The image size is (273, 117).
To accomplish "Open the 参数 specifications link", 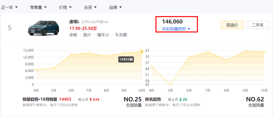I will pyautogui.click(x=73, y=35).
